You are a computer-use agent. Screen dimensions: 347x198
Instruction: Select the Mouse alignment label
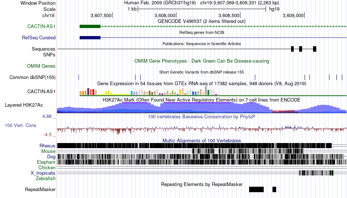(48, 151)
